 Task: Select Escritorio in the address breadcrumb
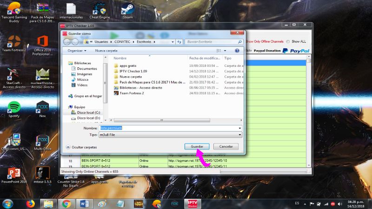pyautogui.click(x=144, y=42)
